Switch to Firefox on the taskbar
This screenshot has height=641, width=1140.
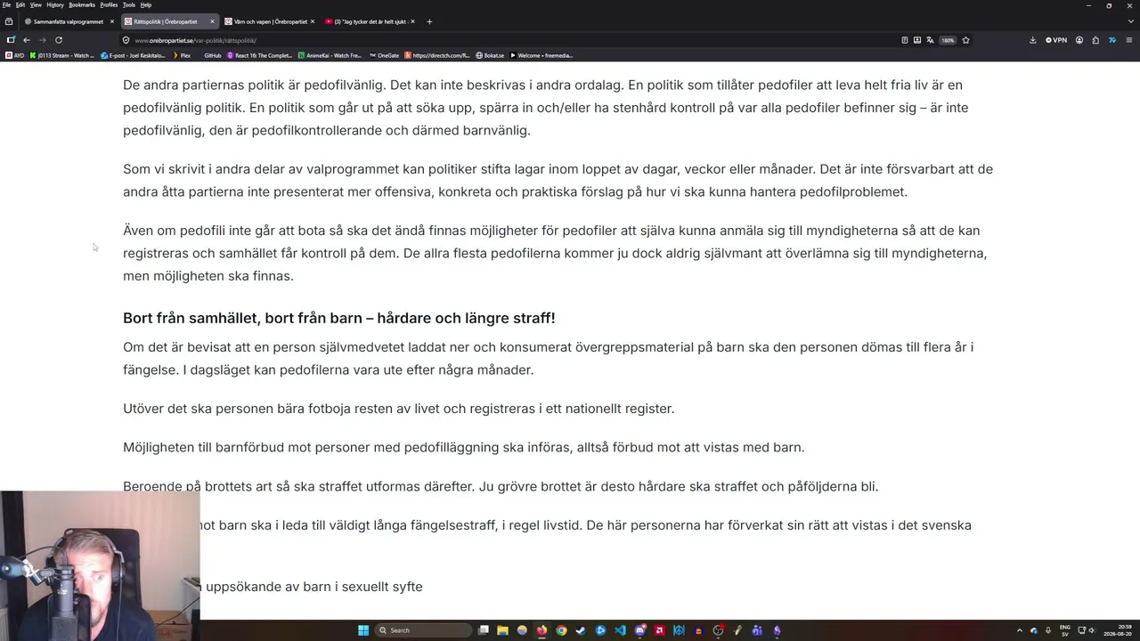click(541, 630)
